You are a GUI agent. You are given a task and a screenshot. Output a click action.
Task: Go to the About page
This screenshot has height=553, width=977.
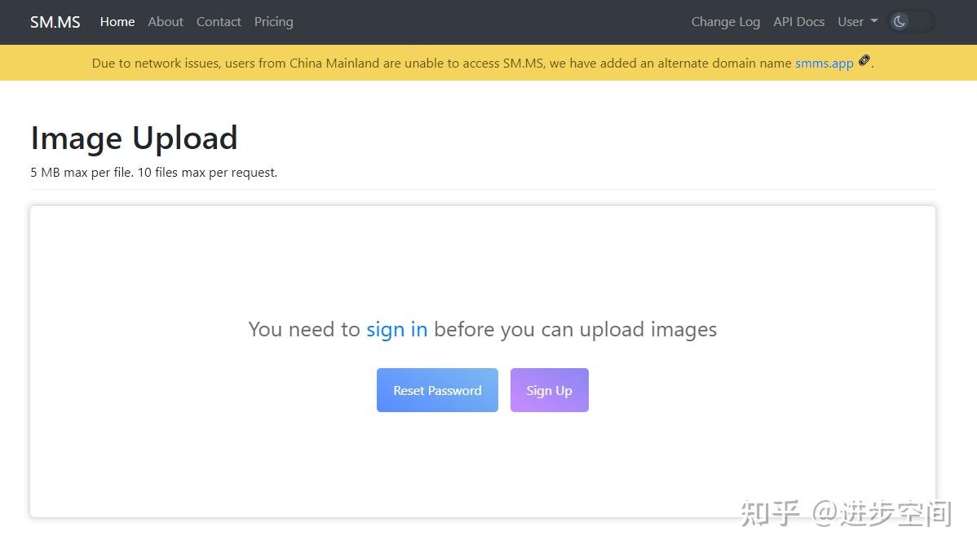tap(166, 22)
